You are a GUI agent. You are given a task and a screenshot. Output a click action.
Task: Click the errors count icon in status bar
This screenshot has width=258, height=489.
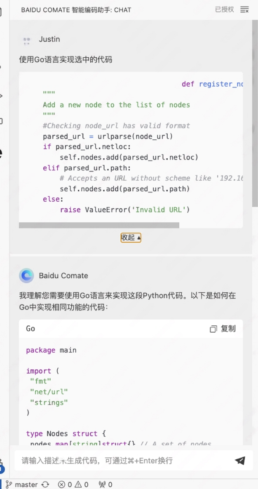(61, 484)
